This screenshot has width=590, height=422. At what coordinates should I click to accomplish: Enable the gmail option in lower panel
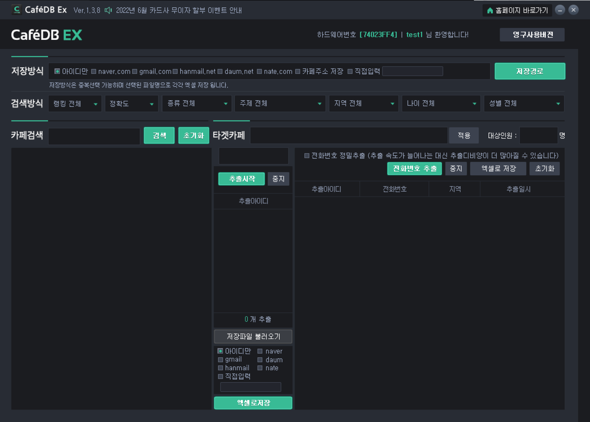[220, 360]
